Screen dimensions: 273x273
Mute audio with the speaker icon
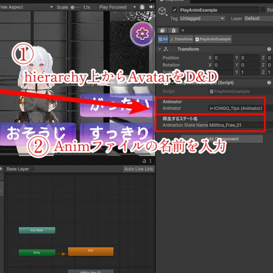click(152, 7)
